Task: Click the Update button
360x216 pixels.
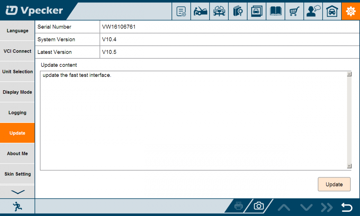Action: click(334, 184)
